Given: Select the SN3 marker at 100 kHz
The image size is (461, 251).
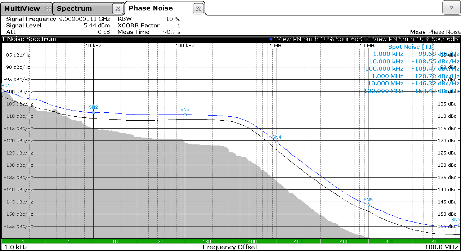Looking at the screenshot, I should 185,115.
